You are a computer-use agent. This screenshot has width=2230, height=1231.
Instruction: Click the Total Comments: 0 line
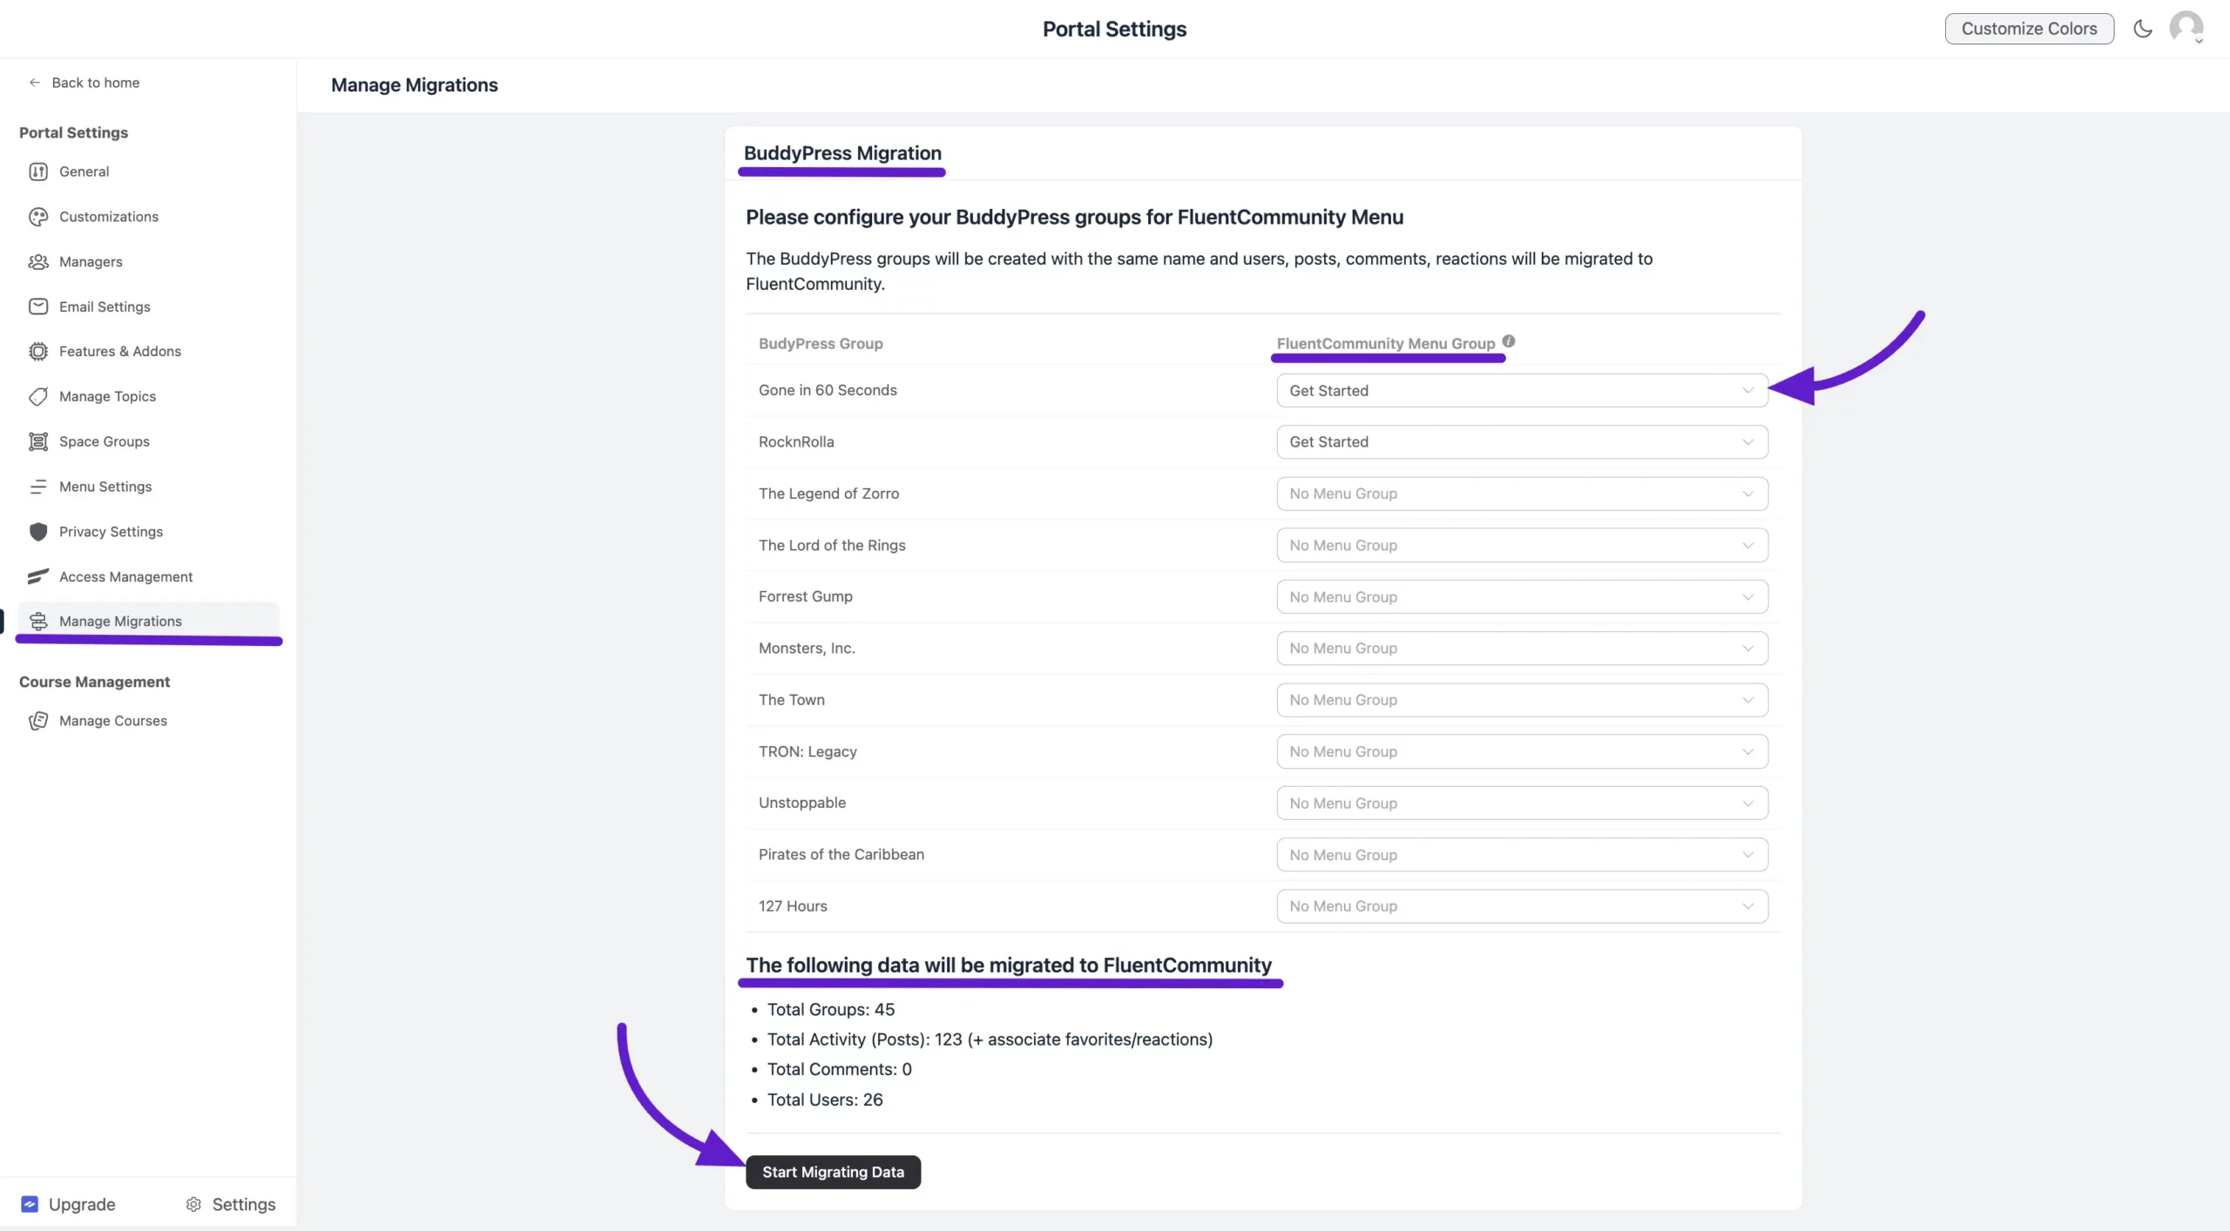click(839, 1069)
